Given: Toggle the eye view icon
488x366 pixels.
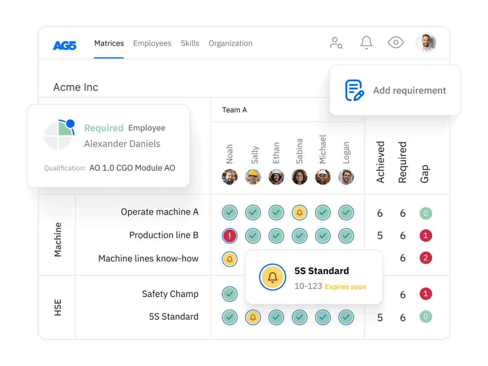Looking at the screenshot, I should 396,42.
